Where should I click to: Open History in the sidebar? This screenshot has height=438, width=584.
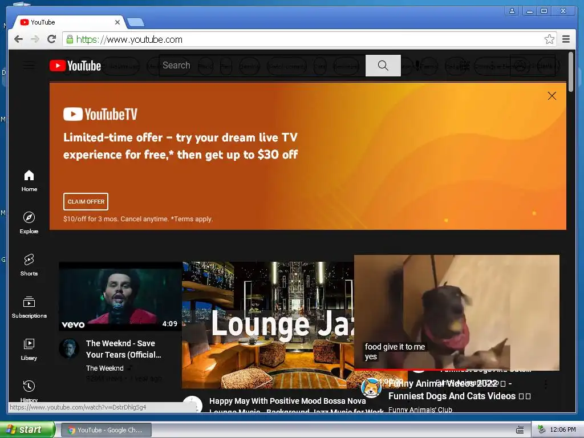point(29,391)
